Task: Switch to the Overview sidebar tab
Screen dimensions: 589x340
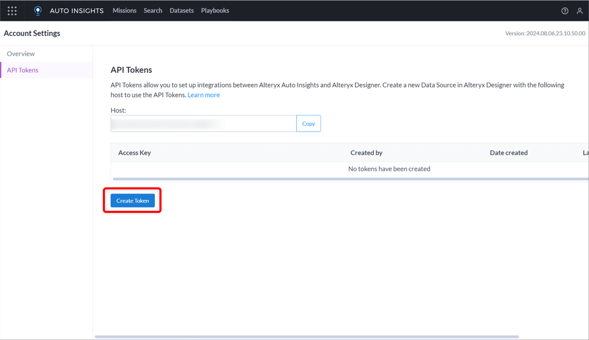Action: tap(47, 54)
